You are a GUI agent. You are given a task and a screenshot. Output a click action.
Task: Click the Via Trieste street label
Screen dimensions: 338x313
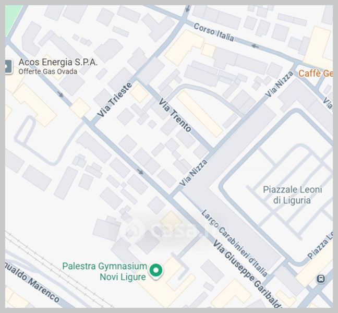click(114, 100)
